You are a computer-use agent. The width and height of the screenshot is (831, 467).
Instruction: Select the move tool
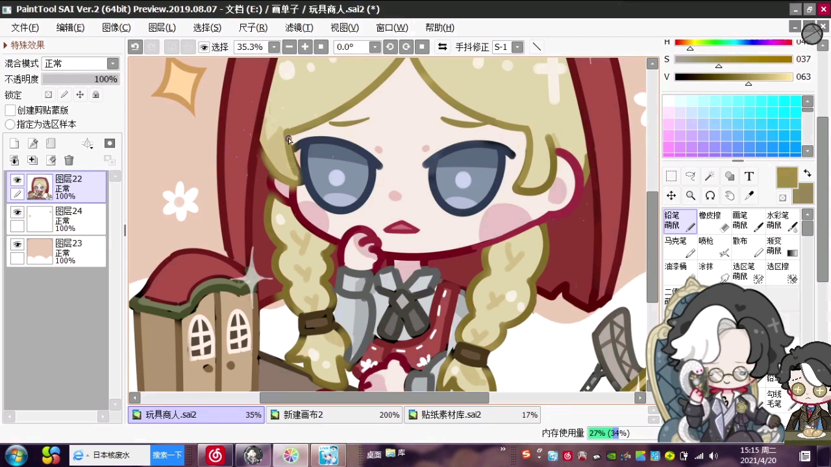click(671, 195)
